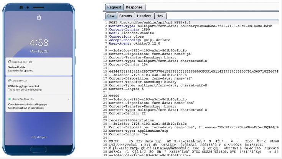Click the Content-Length: 22 line
The image size is (282, 159).
(127, 113)
